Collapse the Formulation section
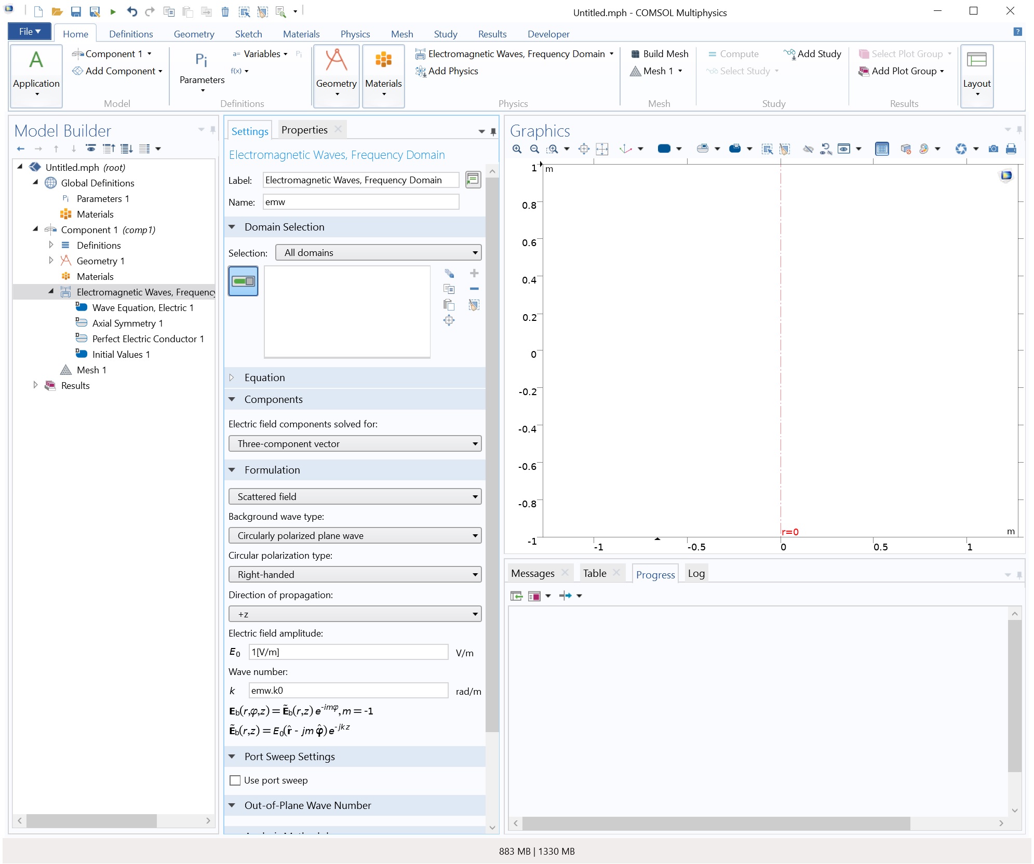The height and width of the screenshot is (864, 1034). pyautogui.click(x=232, y=470)
